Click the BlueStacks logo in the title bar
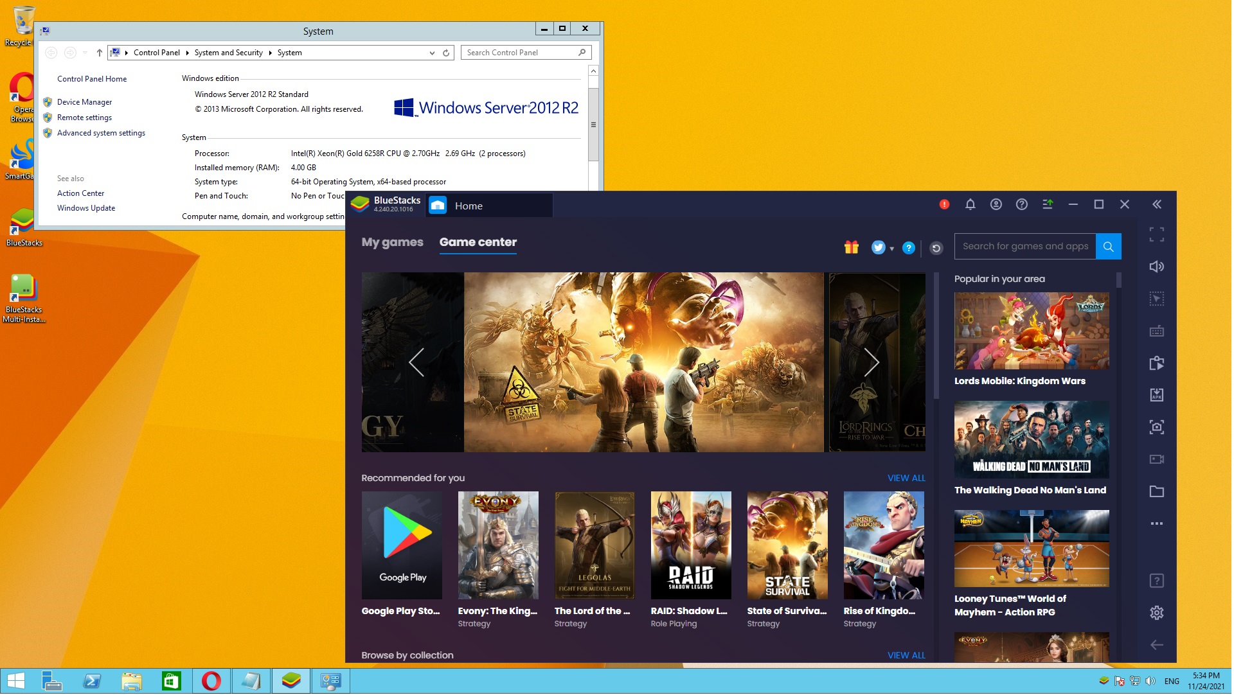Image resolution: width=1234 pixels, height=695 pixels. [x=360, y=204]
